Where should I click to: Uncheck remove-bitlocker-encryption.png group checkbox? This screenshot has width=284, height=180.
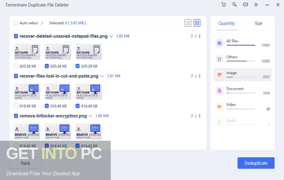(x=16, y=116)
